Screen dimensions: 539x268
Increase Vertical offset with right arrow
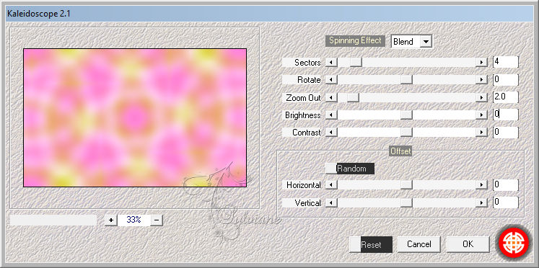(481, 203)
